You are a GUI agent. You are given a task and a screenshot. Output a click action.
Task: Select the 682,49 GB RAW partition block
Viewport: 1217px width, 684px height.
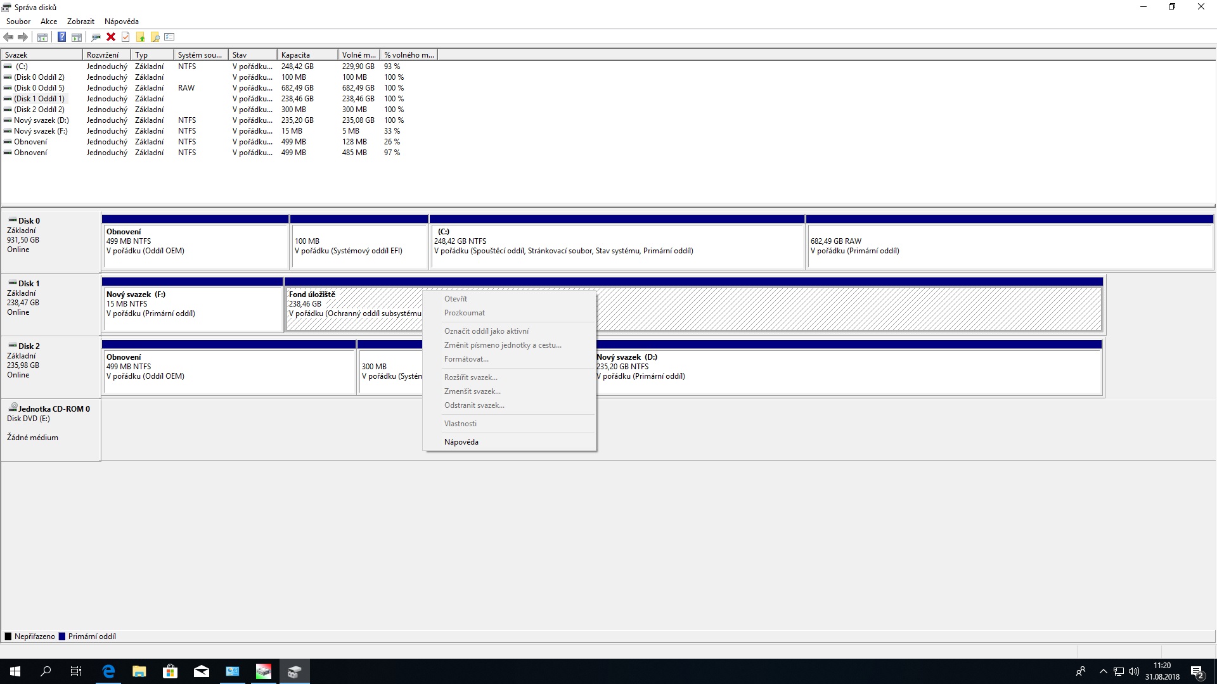[x=1009, y=246]
